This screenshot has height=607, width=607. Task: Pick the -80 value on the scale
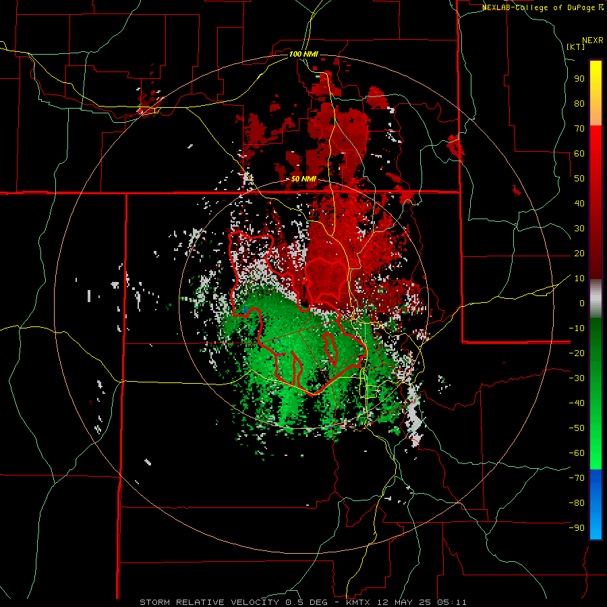[x=577, y=503]
